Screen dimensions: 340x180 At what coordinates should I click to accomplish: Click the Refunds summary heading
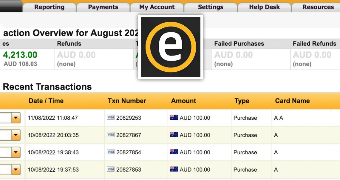pos(69,44)
